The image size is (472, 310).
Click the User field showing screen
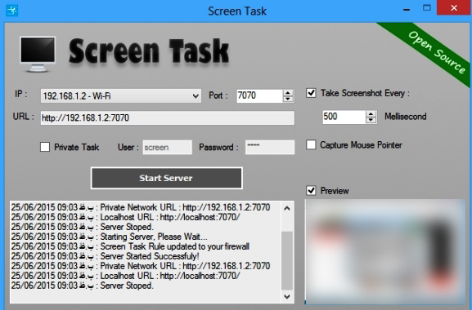point(167,148)
